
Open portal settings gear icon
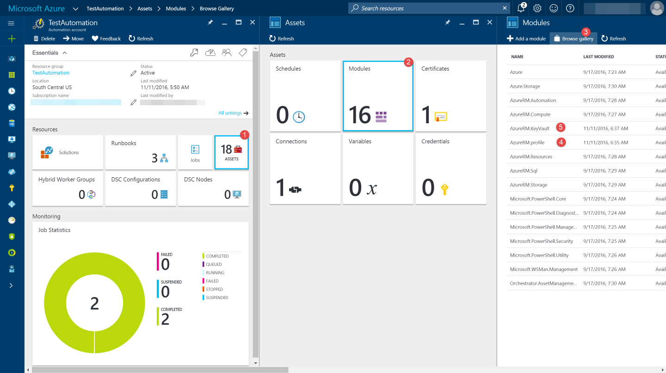pos(537,8)
